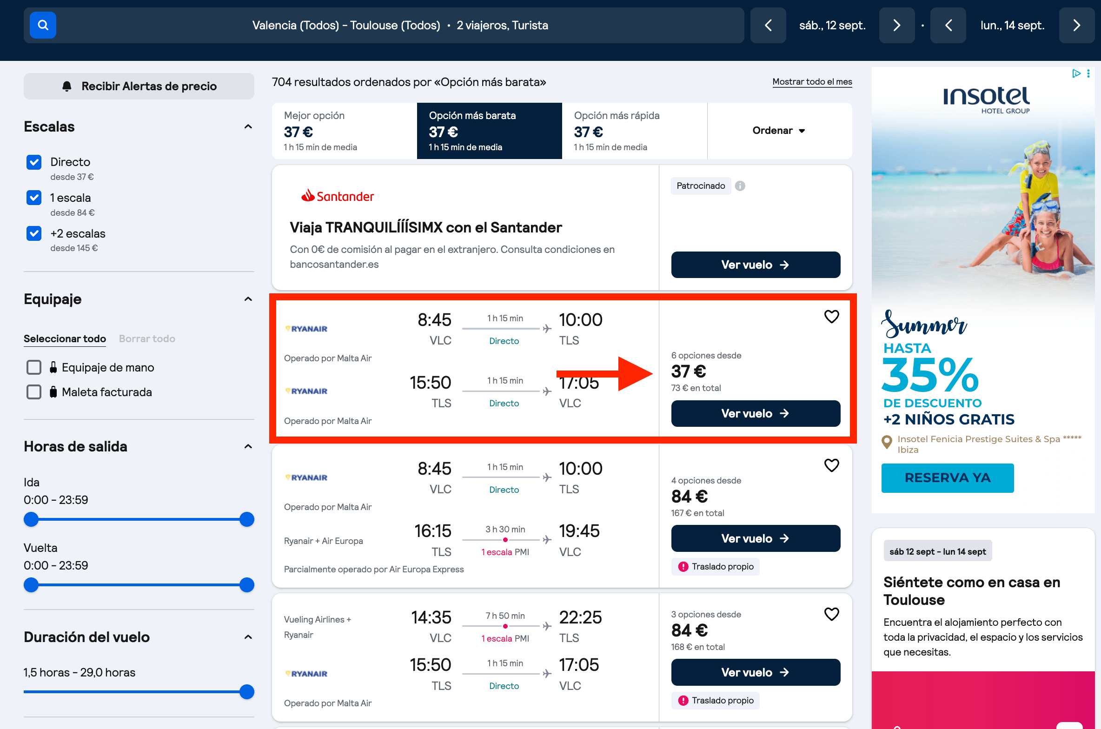1101x729 pixels.
Task: Click the Vueling Airlines + Ryanair label
Action: point(318,627)
